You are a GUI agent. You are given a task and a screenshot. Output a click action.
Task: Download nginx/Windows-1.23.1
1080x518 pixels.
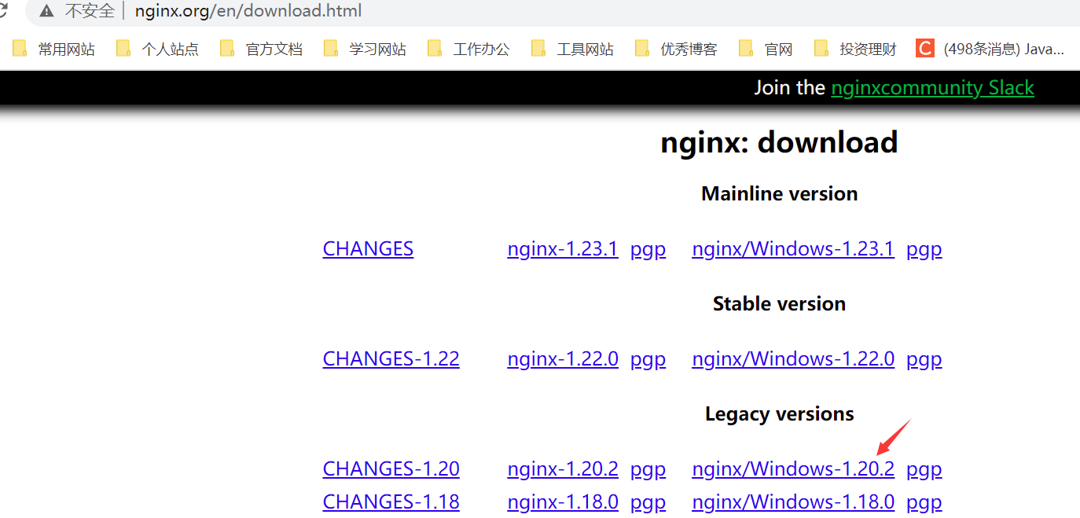point(793,249)
